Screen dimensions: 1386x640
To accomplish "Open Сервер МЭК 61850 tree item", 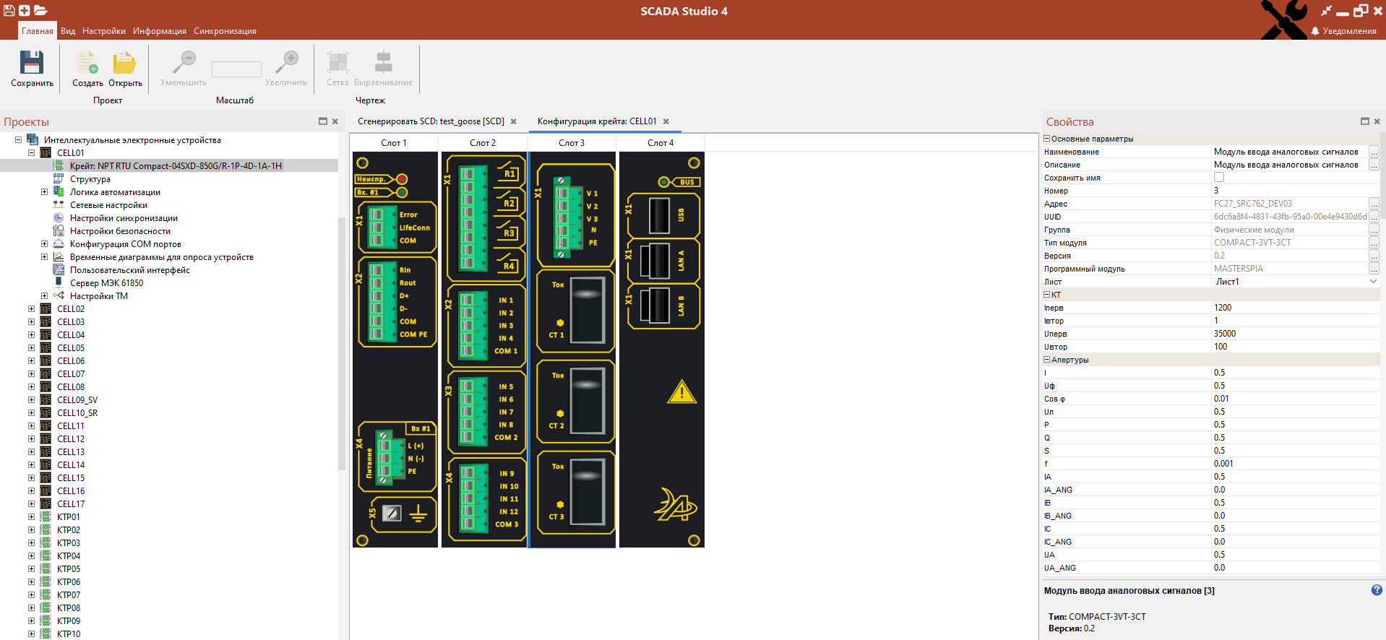I will coord(106,283).
